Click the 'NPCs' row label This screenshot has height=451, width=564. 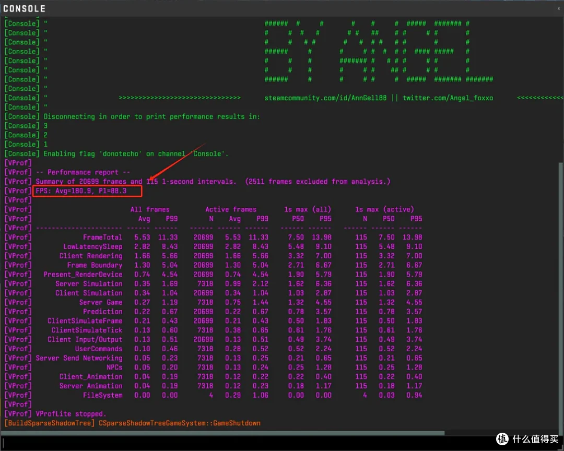(114, 367)
